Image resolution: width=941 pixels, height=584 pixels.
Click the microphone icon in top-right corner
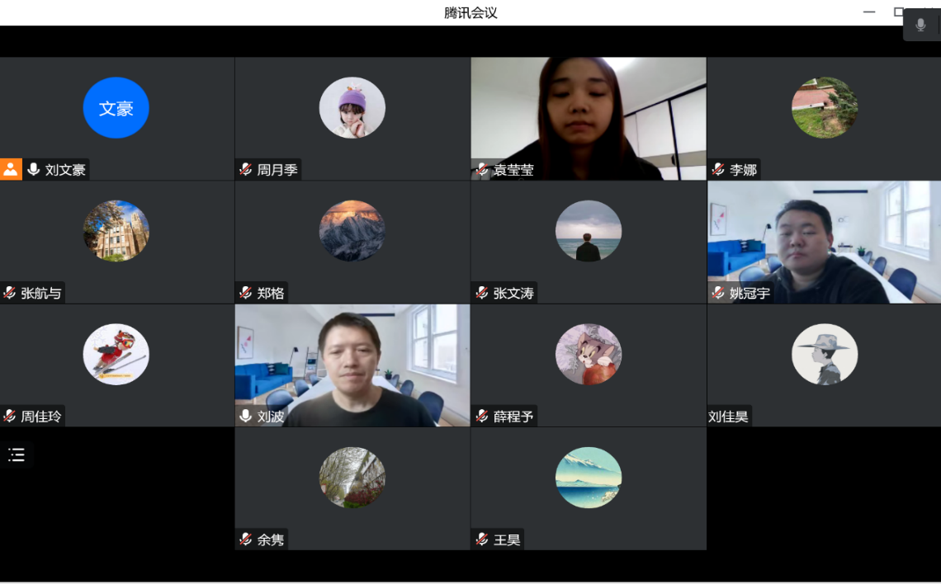(x=920, y=25)
